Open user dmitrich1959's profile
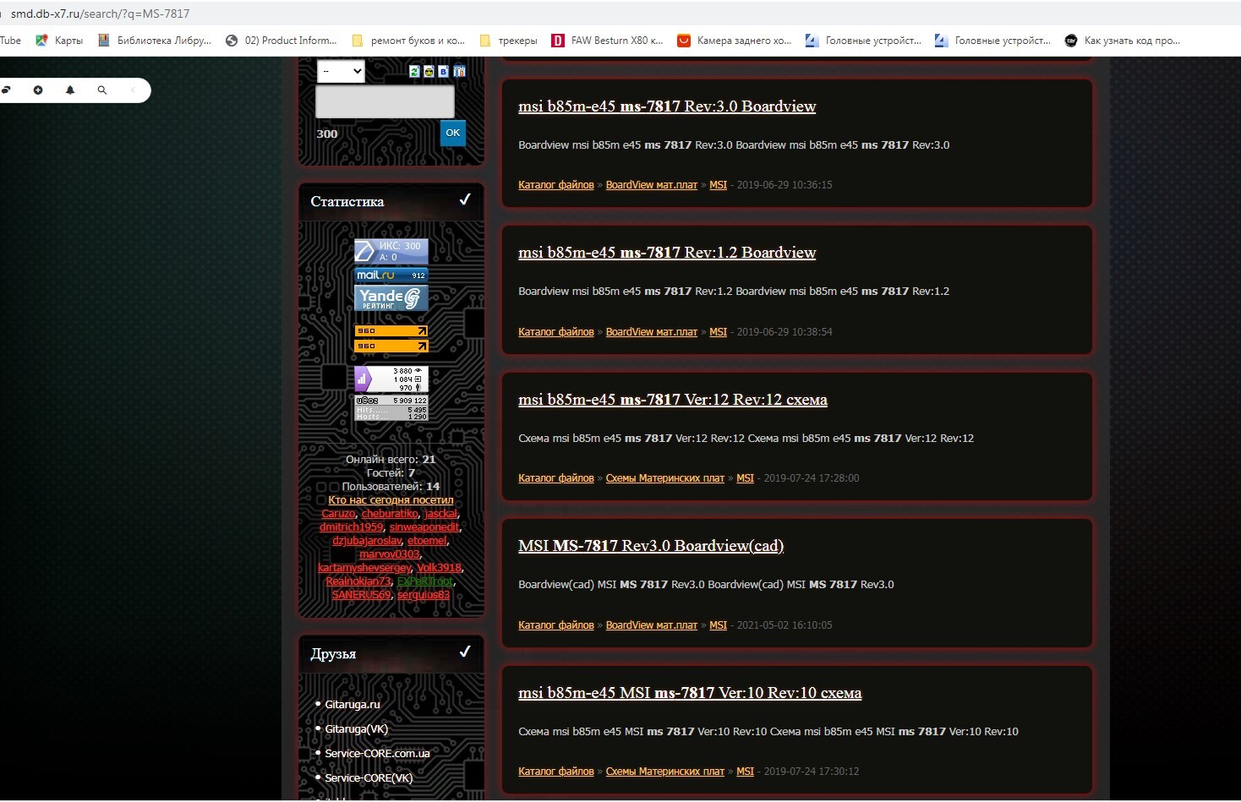Screen dimensions: 1241x802 click(351, 527)
